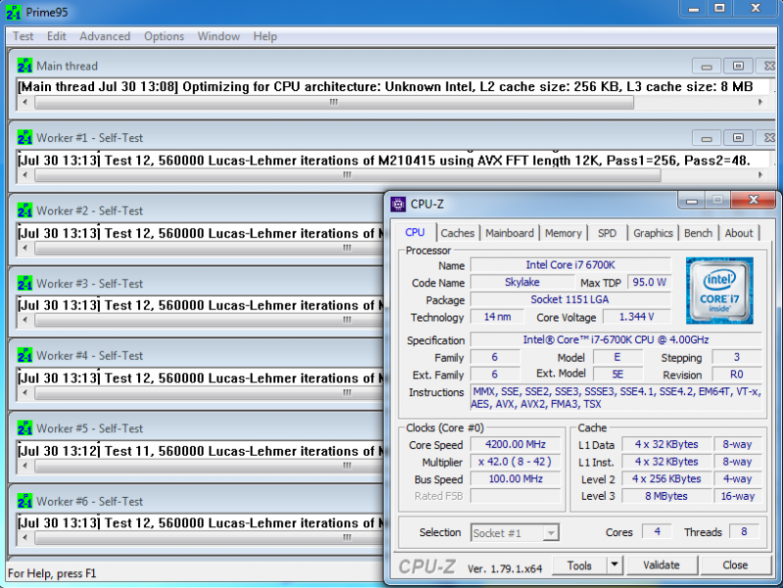Click the Main thread log line text

point(385,87)
